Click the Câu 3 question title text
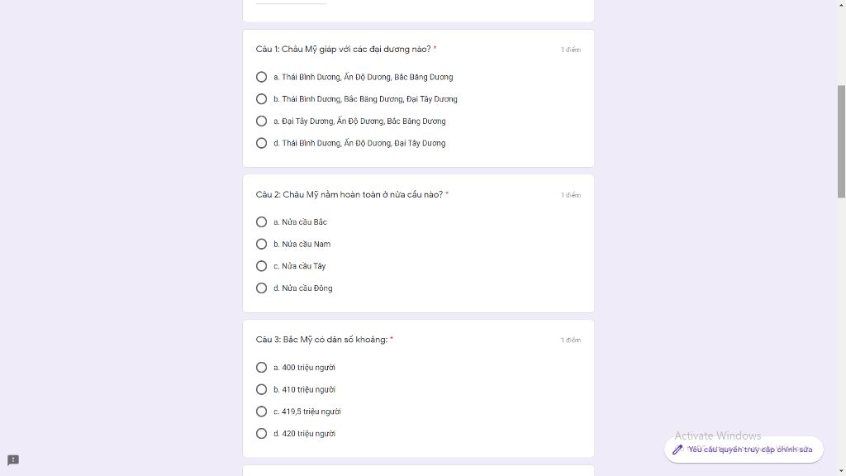Screen dimensions: 846x476 pos(321,340)
